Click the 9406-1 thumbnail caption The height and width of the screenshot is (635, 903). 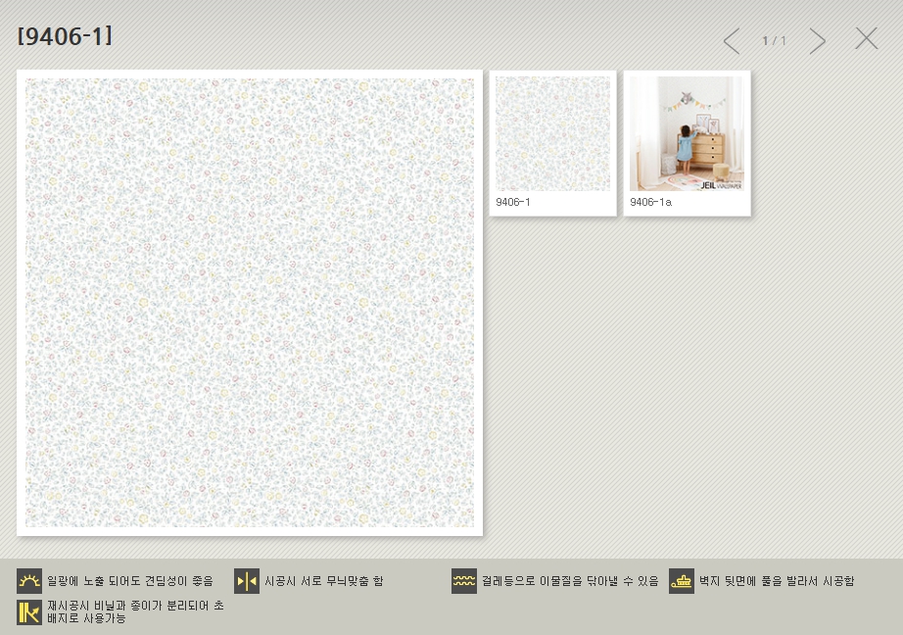513,202
